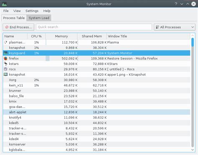Open the View menu
Viewport: 198px width, 155px height.
17,11
